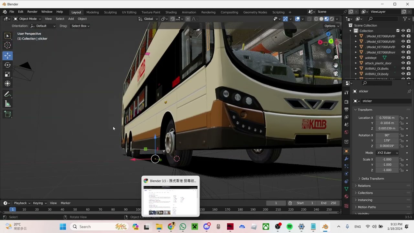
Task: Toggle proportional editing
Action: [x=188, y=19]
